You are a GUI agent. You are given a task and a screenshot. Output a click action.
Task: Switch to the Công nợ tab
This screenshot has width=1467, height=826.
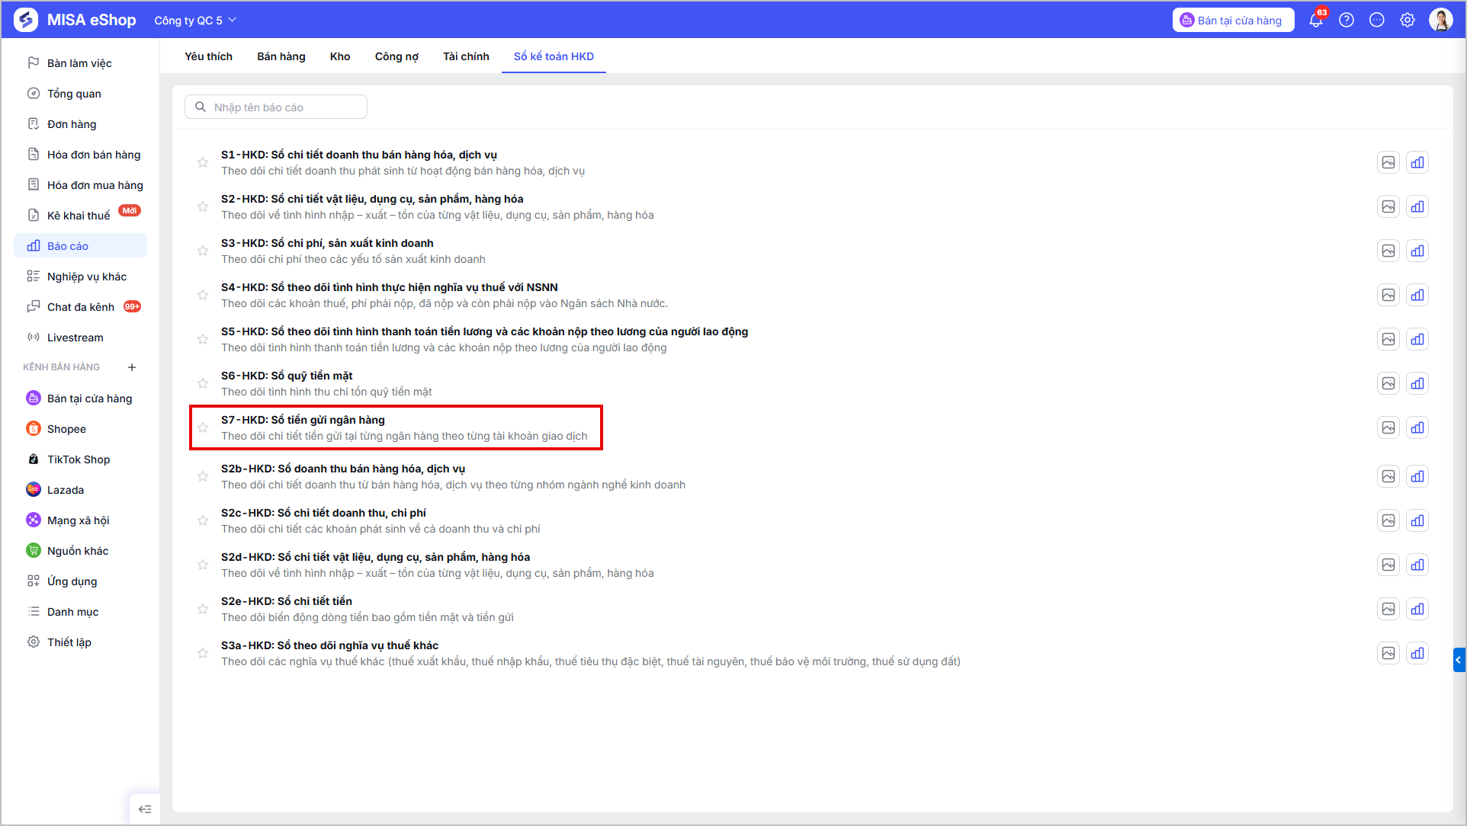pyautogui.click(x=396, y=56)
